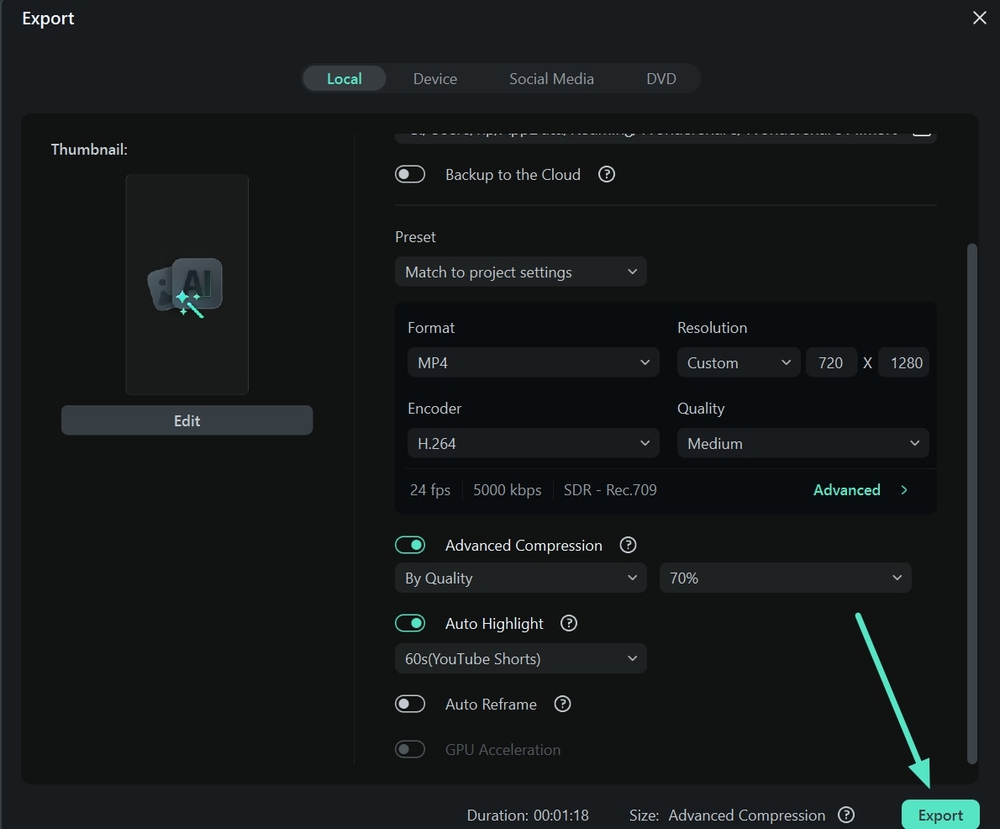
Task: Open help icon beside Size label
Action: click(846, 815)
